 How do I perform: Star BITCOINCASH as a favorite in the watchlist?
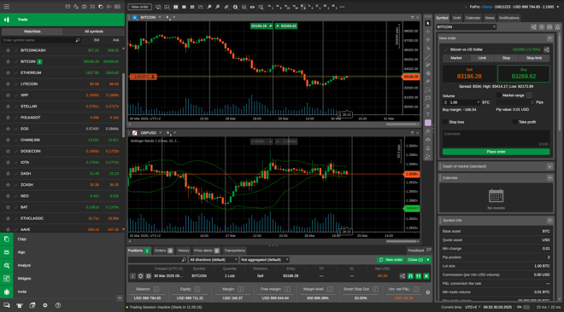tap(8, 50)
